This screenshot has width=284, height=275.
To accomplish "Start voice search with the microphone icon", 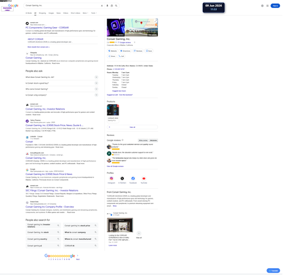I will tap(107, 6).
